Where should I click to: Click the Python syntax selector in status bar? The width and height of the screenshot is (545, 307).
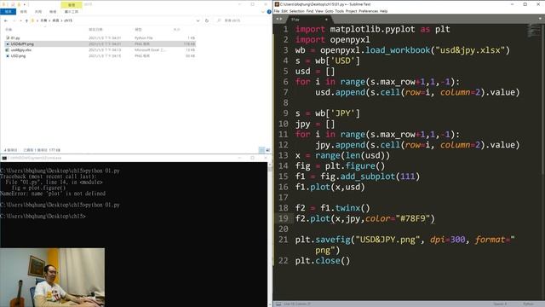point(528,304)
